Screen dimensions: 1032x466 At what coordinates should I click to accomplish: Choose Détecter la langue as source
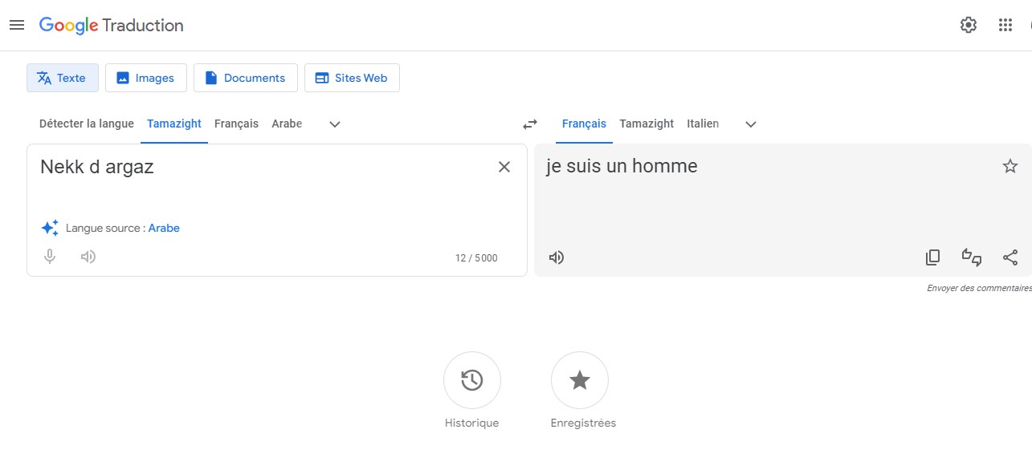coord(87,124)
